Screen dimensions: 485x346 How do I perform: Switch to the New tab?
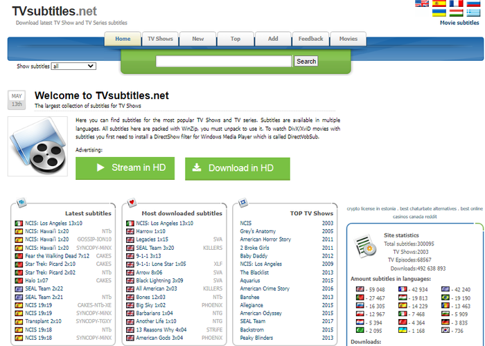pos(197,39)
